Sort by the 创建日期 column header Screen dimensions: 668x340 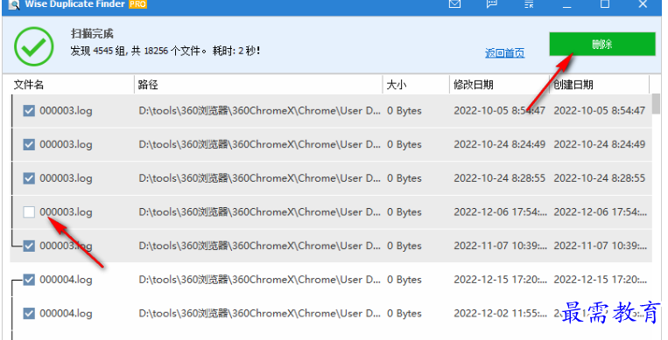pos(573,85)
